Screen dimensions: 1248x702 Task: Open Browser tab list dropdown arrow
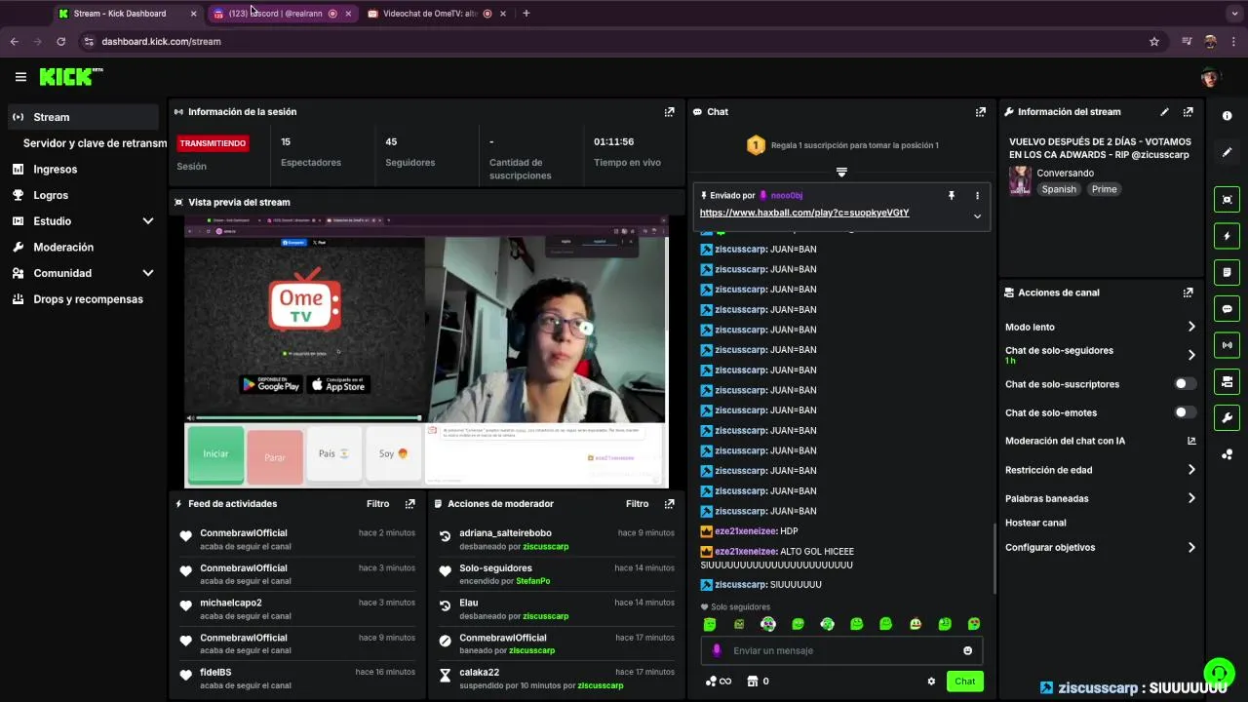(x=1234, y=14)
